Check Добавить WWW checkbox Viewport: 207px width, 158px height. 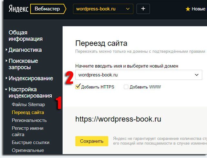(126, 87)
